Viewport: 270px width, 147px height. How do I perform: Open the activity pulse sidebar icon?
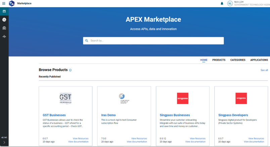tap(4, 37)
